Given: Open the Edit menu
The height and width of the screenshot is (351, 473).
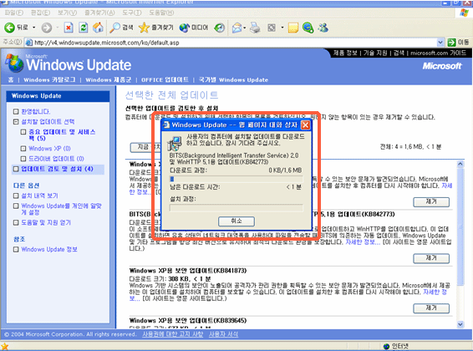Looking at the screenshot, I should [x=40, y=13].
